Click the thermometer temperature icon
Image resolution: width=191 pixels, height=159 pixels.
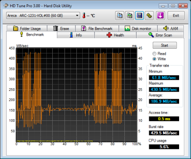click(84, 15)
